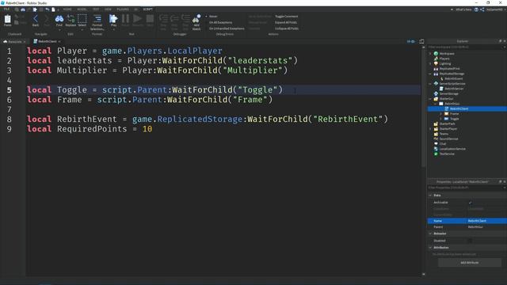Click the Add Attribute button
The width and height of the screenshot is (507, 285).
[x=470, y=263]
